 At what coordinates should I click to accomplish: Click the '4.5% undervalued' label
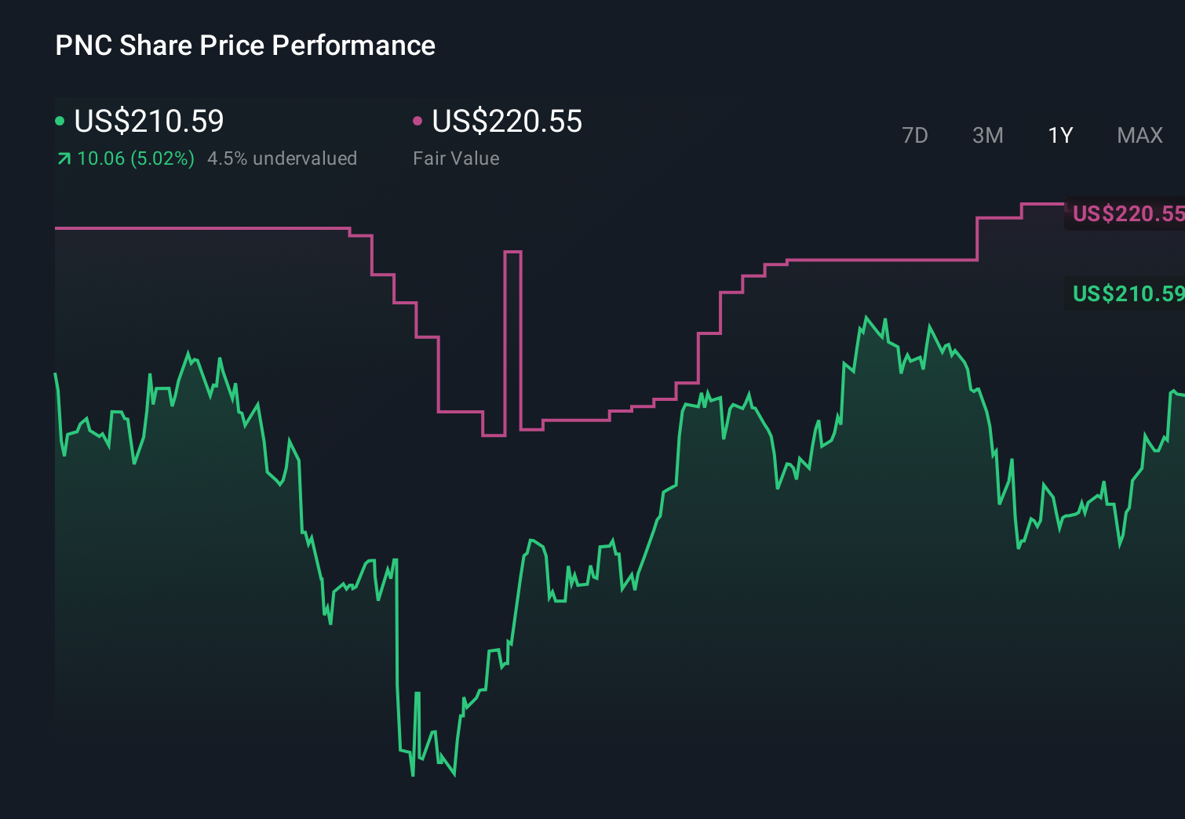(x=283, y=158)
